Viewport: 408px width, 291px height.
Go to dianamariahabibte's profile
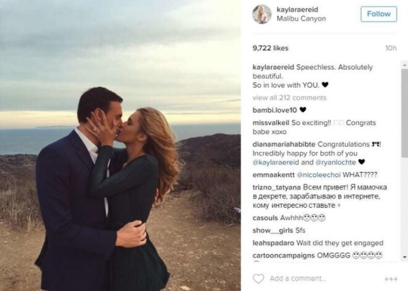coord(285,145)
